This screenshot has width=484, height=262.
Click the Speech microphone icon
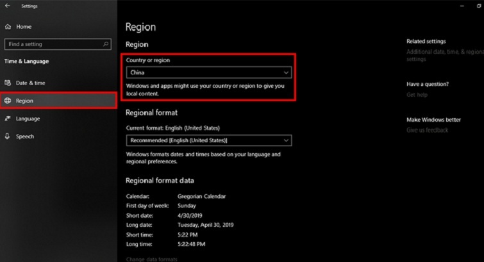pyautogui.click(x=8, y=136)
